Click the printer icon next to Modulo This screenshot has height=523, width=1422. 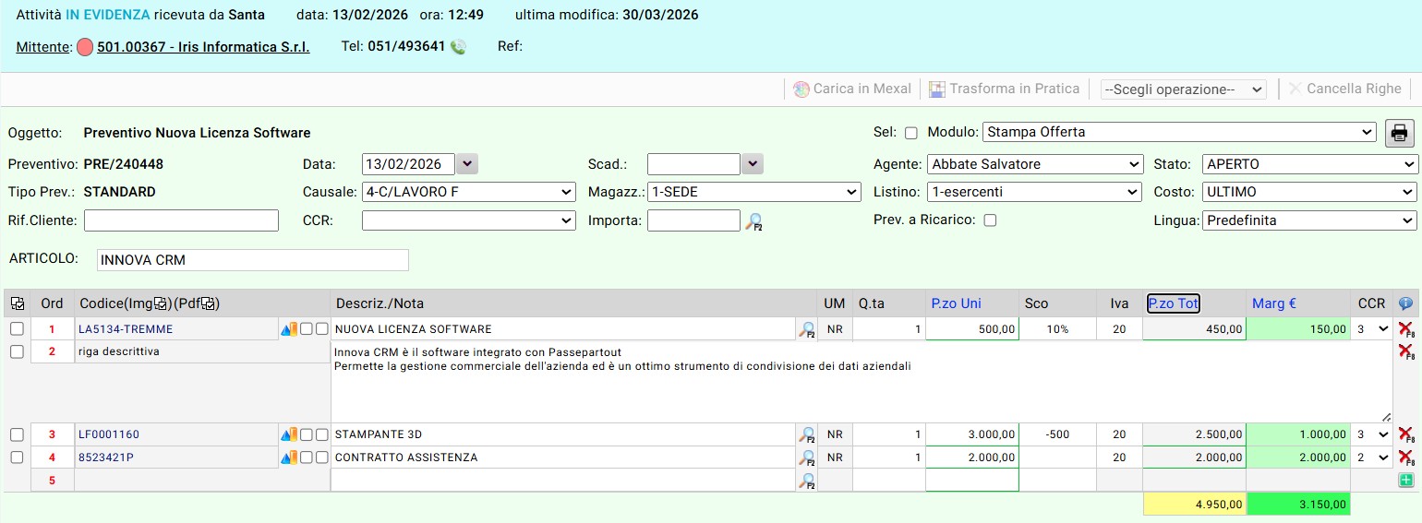click(1399, 133)
